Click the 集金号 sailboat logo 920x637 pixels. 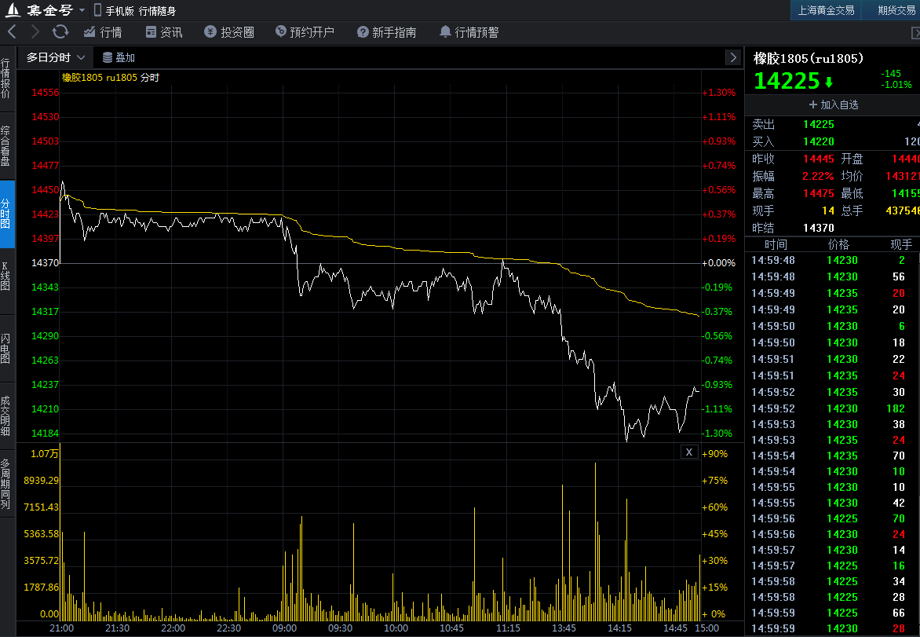(x=13, y=10)
